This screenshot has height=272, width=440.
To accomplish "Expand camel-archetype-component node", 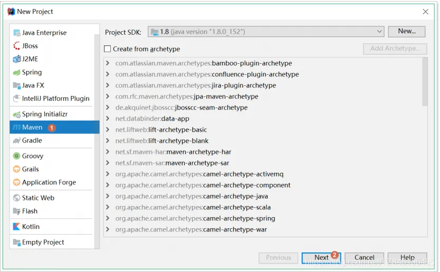I will coord(108,185).
